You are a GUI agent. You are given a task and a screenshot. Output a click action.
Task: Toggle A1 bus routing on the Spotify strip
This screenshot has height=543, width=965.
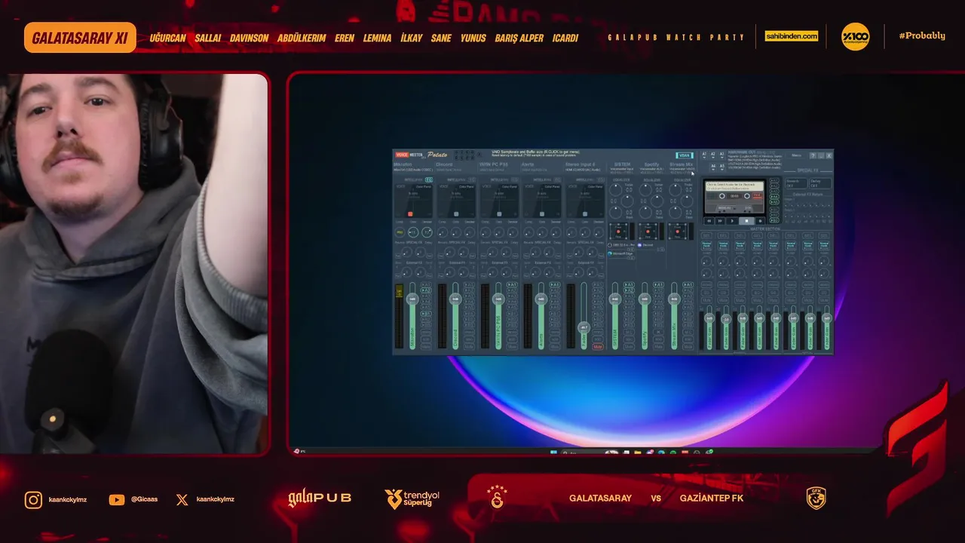coord(659,285)
